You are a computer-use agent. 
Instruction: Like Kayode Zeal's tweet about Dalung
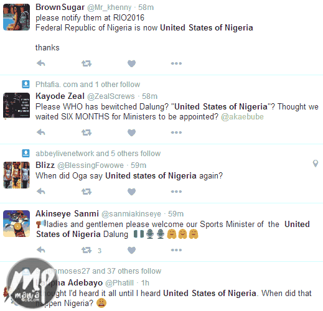[x=131, y=132]
